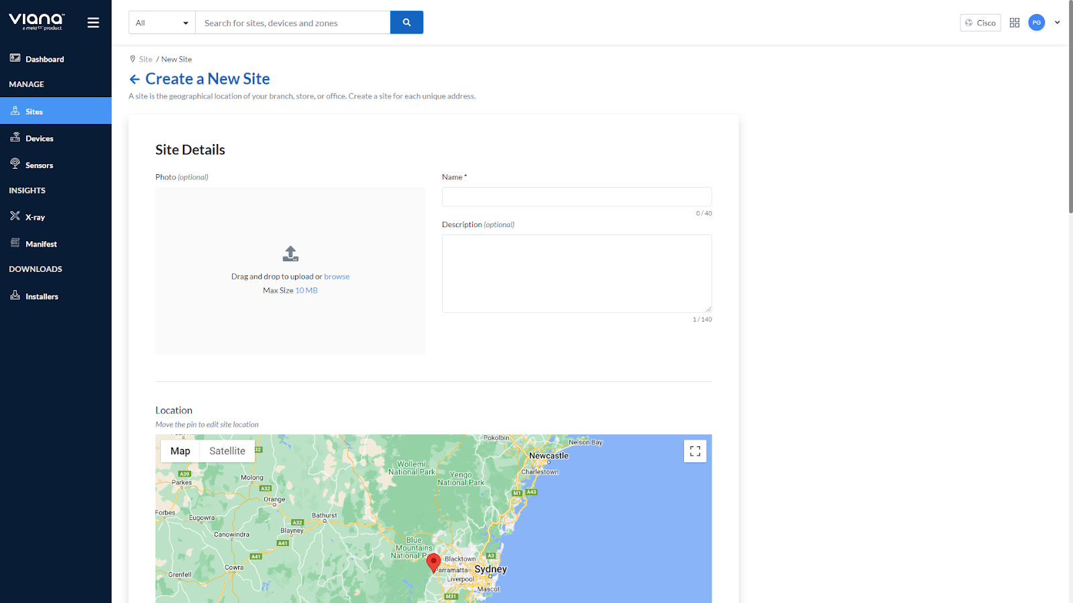Click the blue search magnifier button
This screenshot has height=603, width=1073.
click(x=406, y=23)
